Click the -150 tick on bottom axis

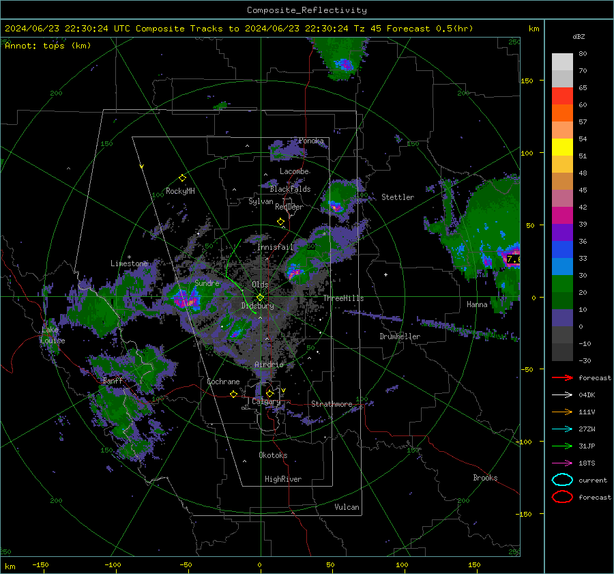click(40, 565)
